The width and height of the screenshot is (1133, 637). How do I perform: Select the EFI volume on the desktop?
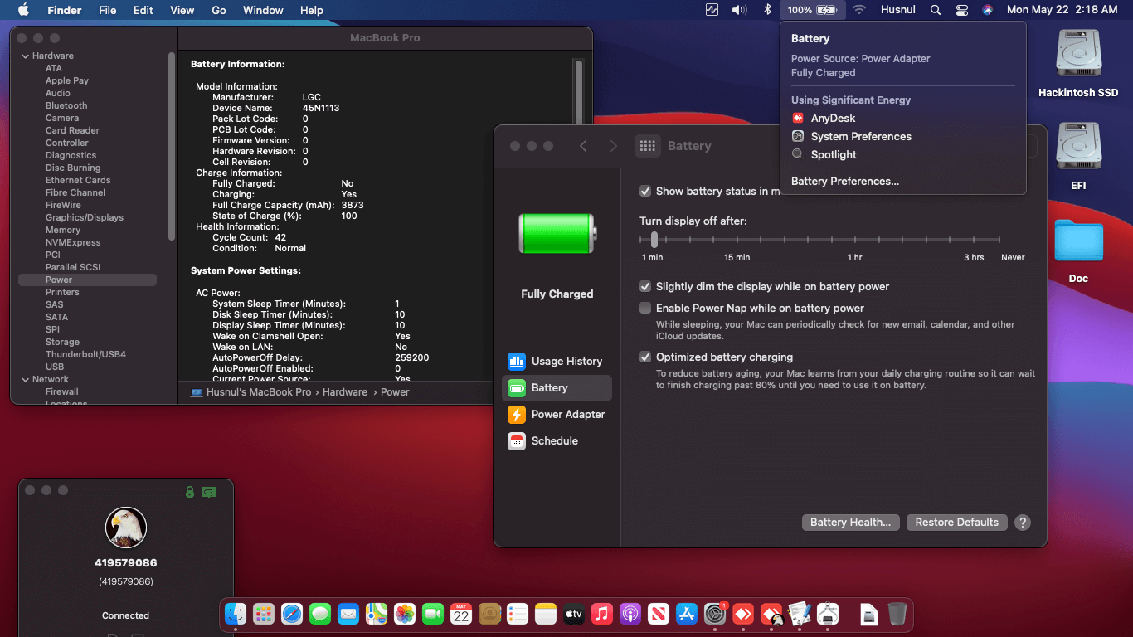(x=1078, y=156)
